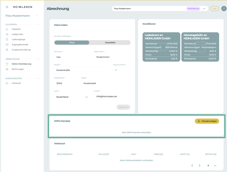Select Gewerblich as recipient type
Screen dimensions: 227x172
coord(110,43)
